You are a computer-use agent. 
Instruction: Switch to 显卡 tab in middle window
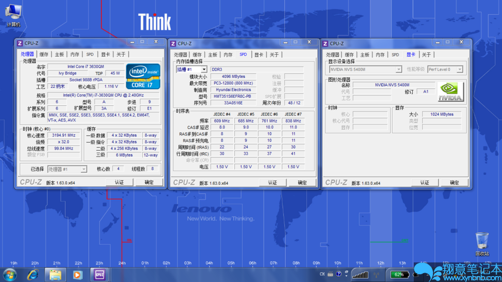pyautogui.click(x=259, y=55)
